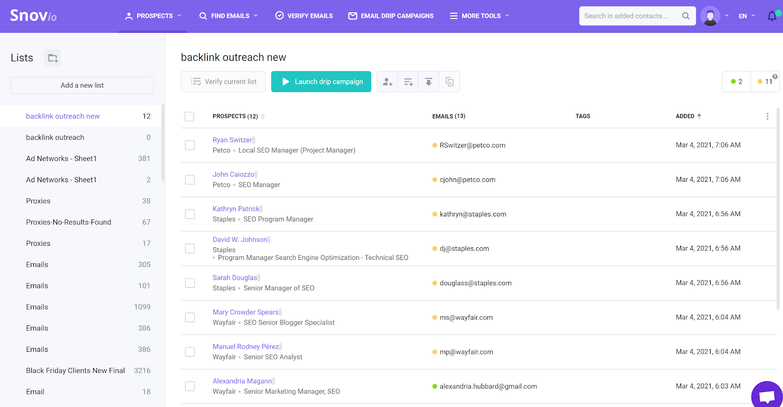This screenshot has height=407, width=783.
Task: Open the notifications bell
Action: tap(772, 16)
